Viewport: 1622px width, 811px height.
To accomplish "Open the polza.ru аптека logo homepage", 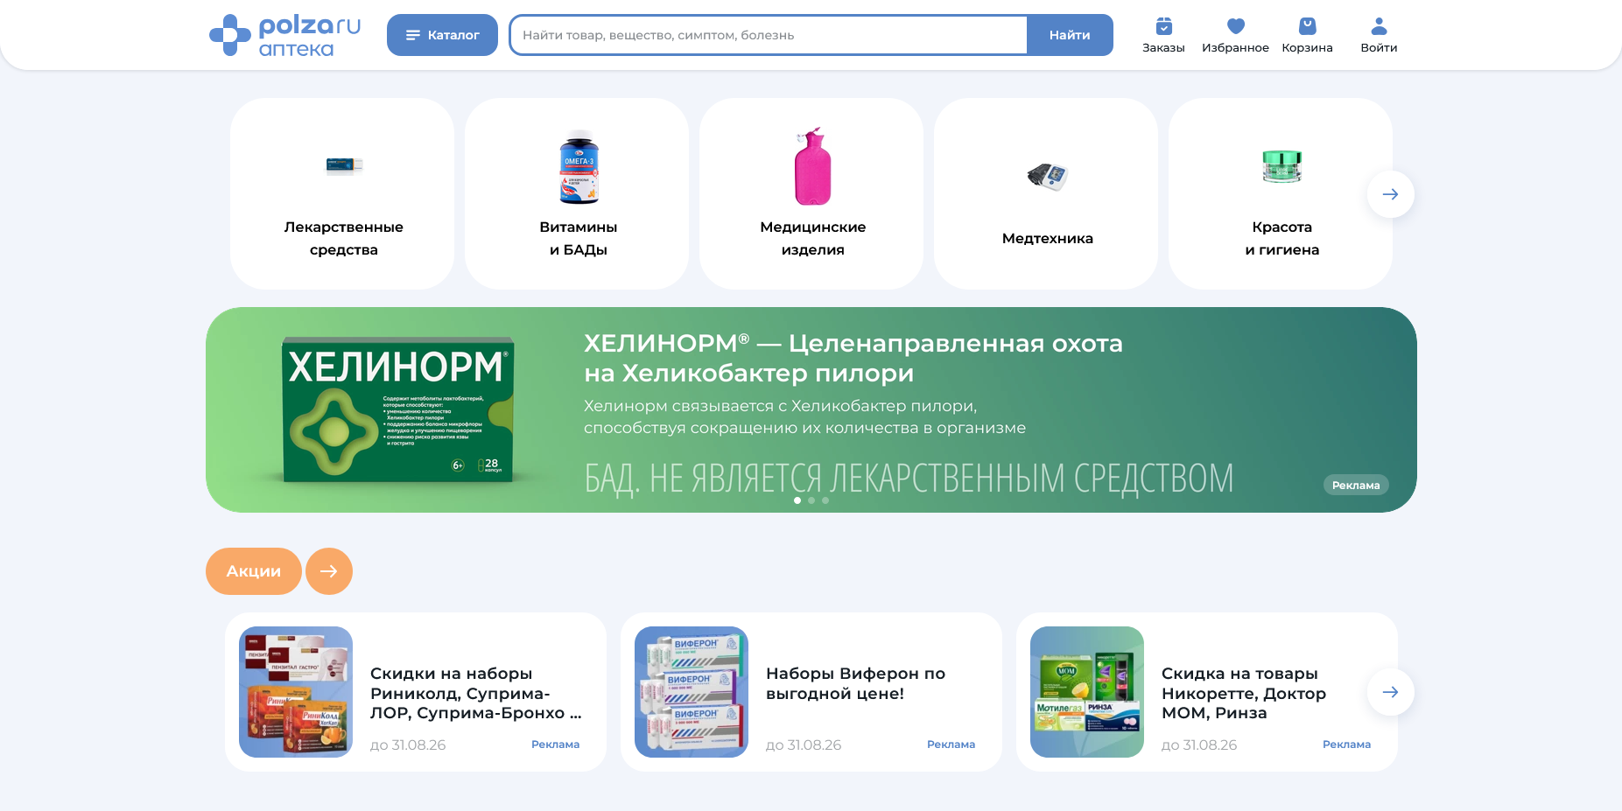I will pyautogui.click(x=285, y=35).
